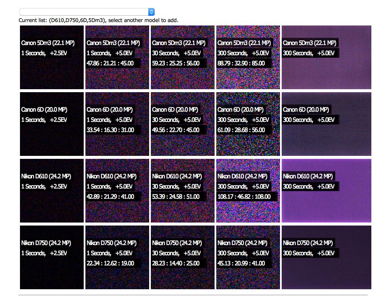This screenshot has width=379, height=299.
Task: Open Nikon D750 30 Seconds +5.0EV thumbnail
Action: pos(183,257)
